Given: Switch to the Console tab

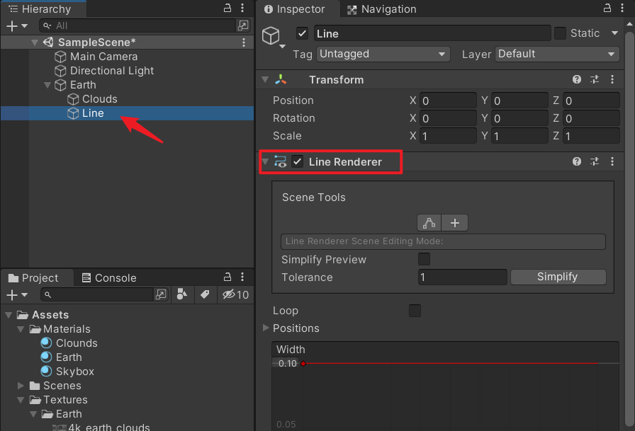Looking at the screenshot, I should click(x=109, y=277).
